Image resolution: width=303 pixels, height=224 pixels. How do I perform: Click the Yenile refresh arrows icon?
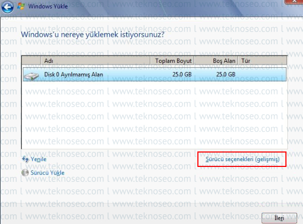(25, 159)
